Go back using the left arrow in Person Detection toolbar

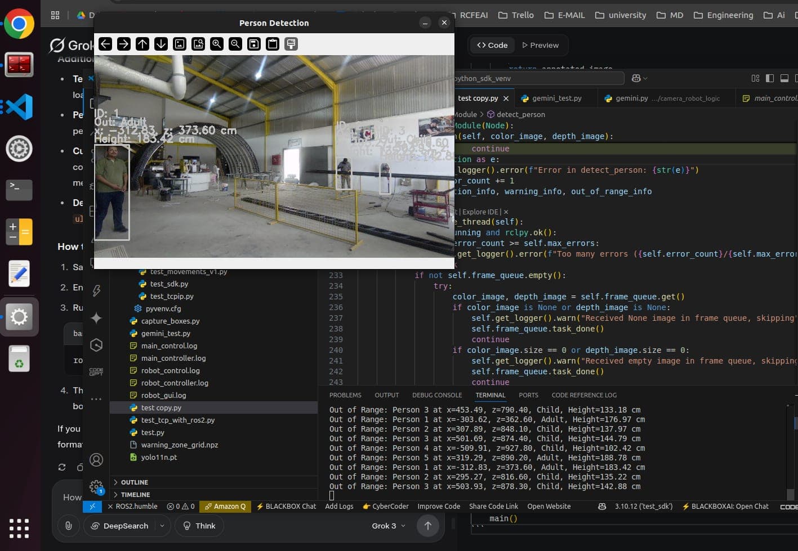[105, 44]
